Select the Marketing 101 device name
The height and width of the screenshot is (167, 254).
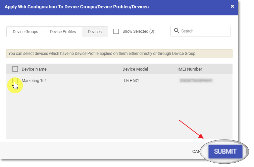coord(34,81)
